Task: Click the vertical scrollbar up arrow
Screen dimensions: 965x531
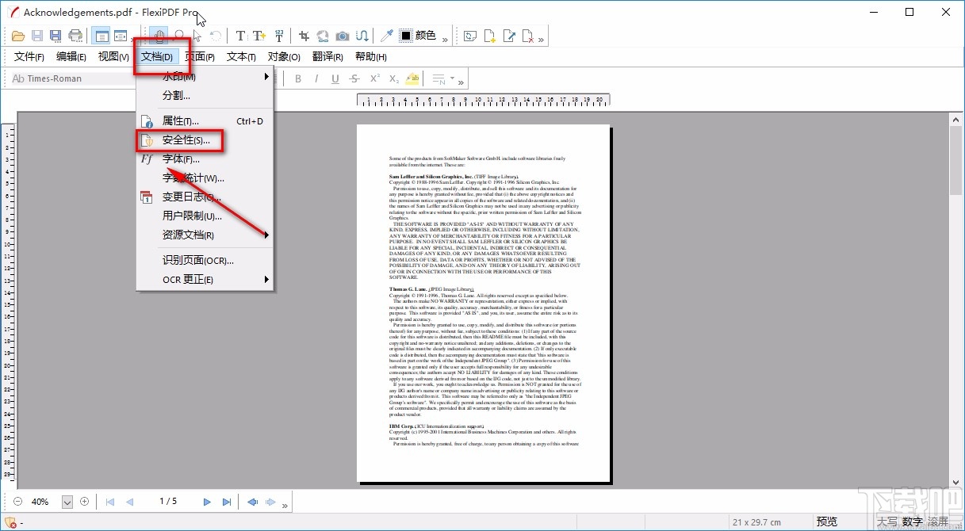Action: 956,119
